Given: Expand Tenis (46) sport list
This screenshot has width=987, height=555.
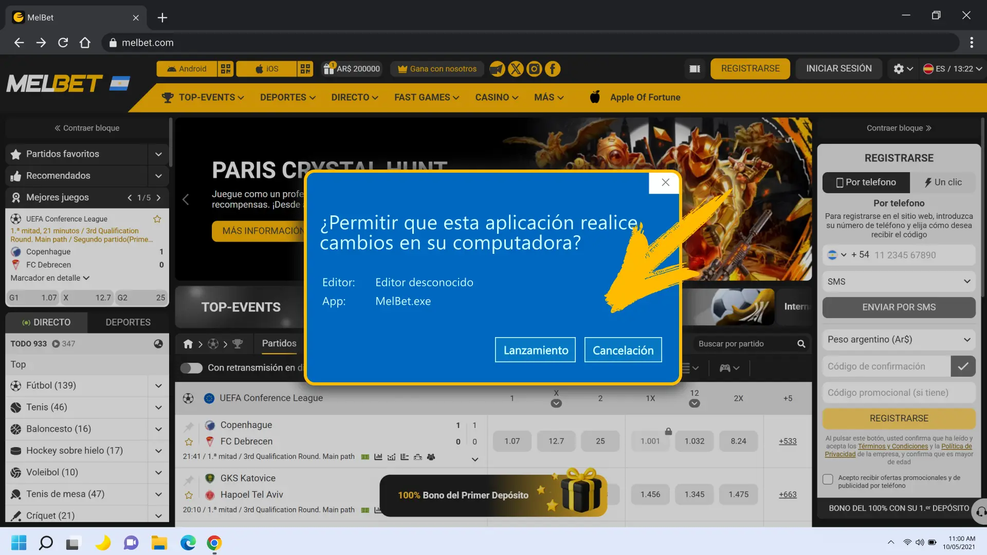Looking at the screenshot, I should (158, 408).
